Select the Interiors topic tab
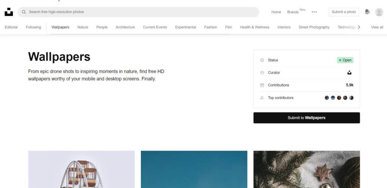This screenshot has height=188, width=387. coord(284,27)
